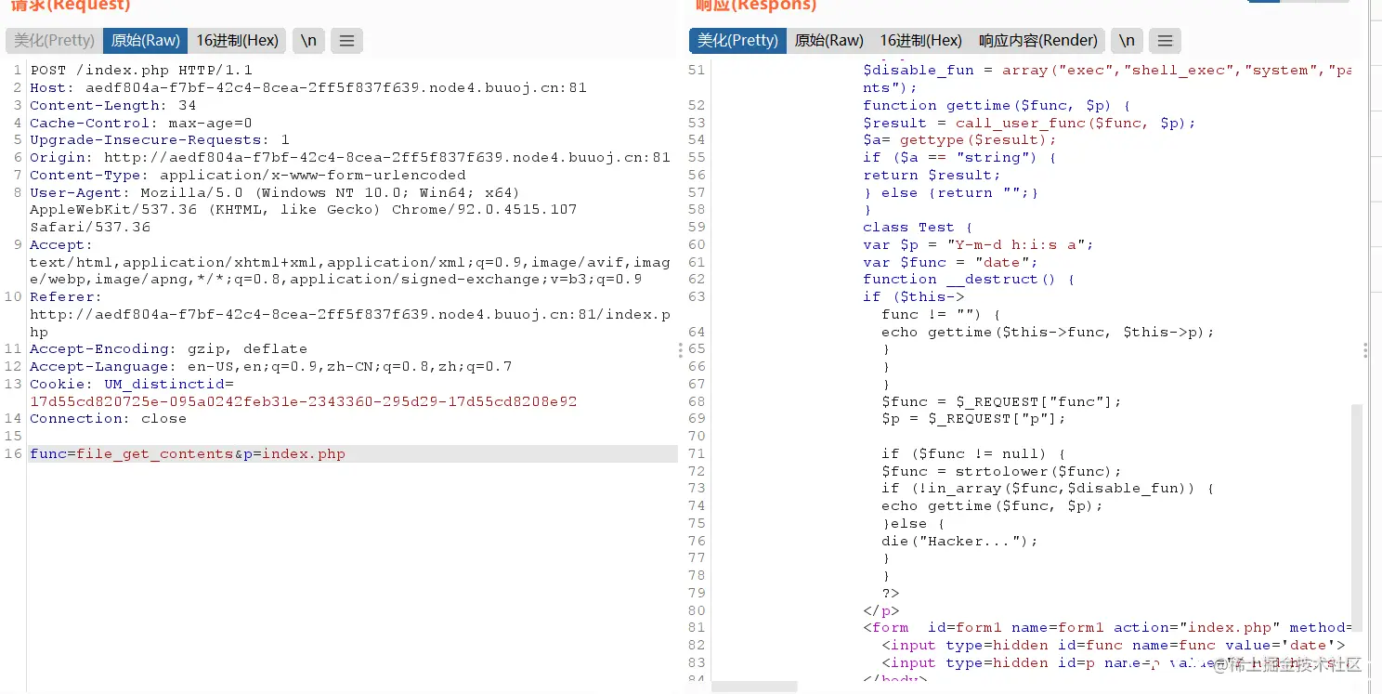Viewport: 1382px width, 694px height.
Task: Click the $disable_fun array line in response
Action: tap(1107, 70)
